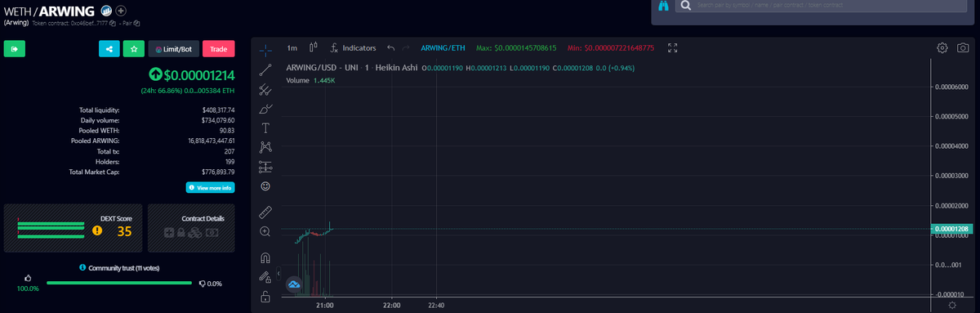This screenshot has height=313, width=980.
Task: Click the TradingView logo on chart
Action: 294,284
